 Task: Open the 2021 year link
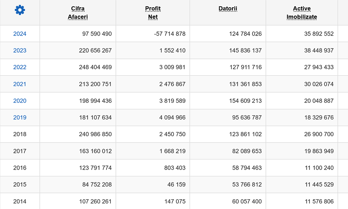(x=20, y=84)
